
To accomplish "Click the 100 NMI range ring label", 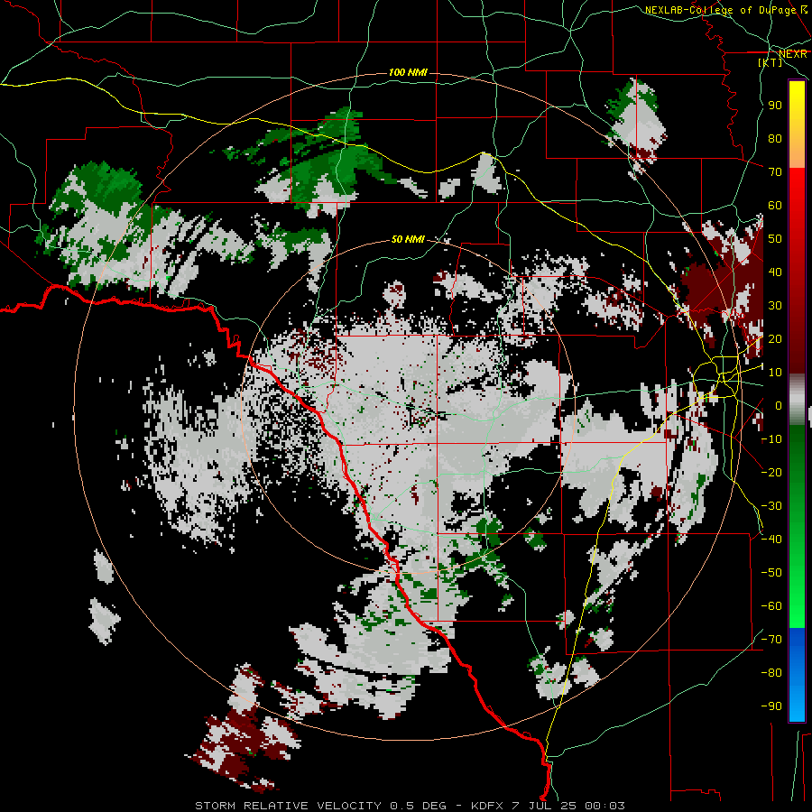I will [x=408, y=72].
